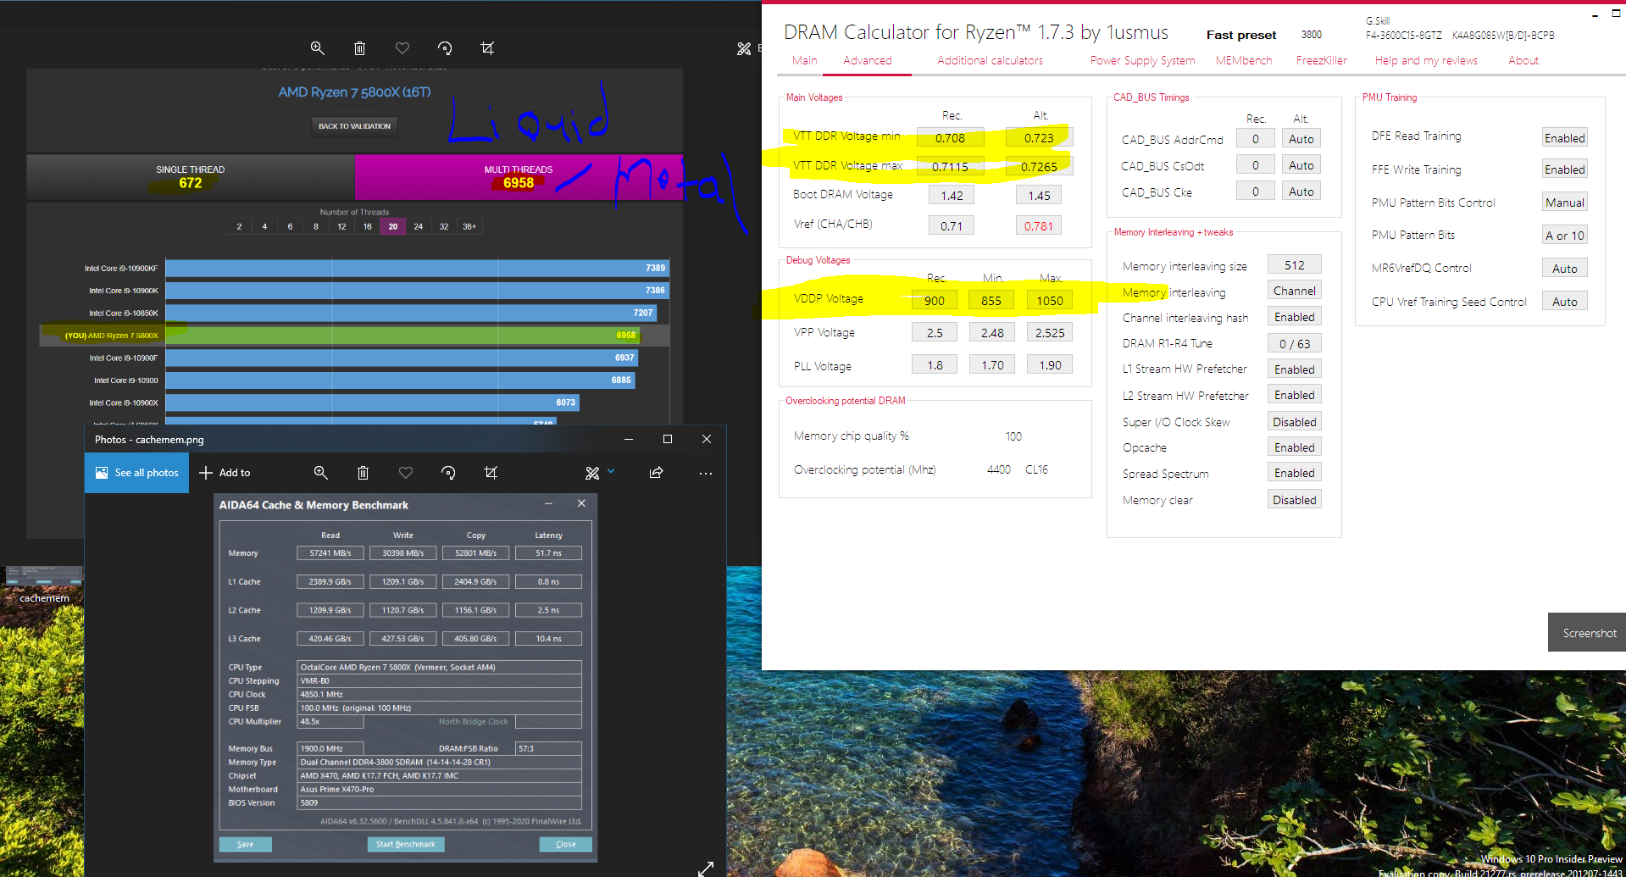Open more options ellipsis in cachemem.png window
This screenshot has height=877, width=1626.
coord(706,473)
